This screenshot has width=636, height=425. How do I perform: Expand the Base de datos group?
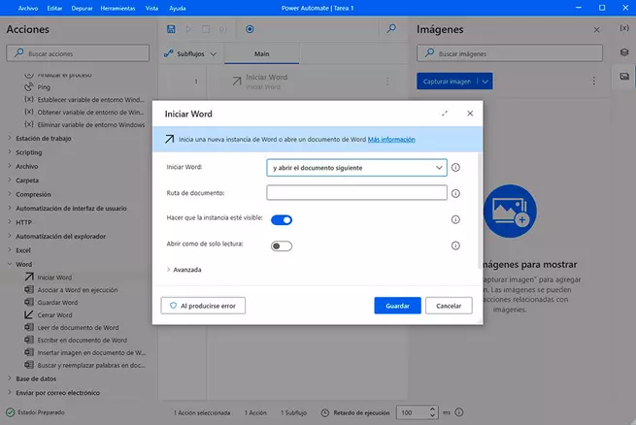click(10, 378)
